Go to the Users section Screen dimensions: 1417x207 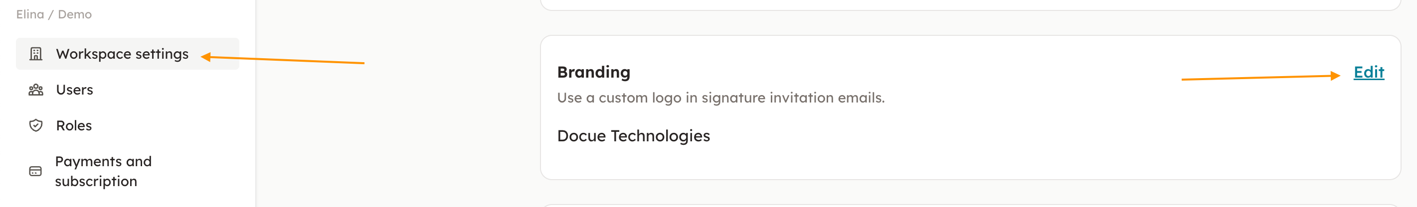(74, 90)
